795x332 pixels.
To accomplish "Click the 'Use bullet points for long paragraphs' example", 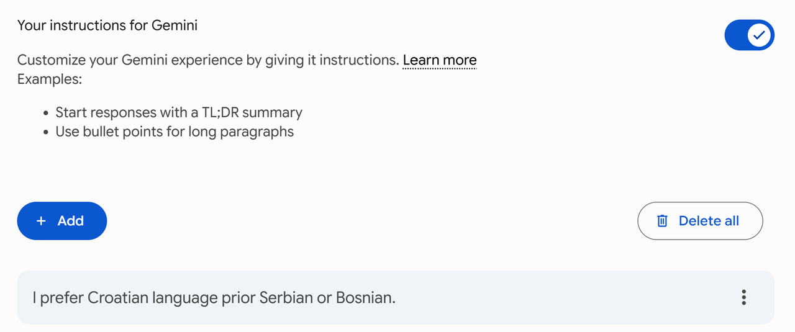I will tap(175, 132).
